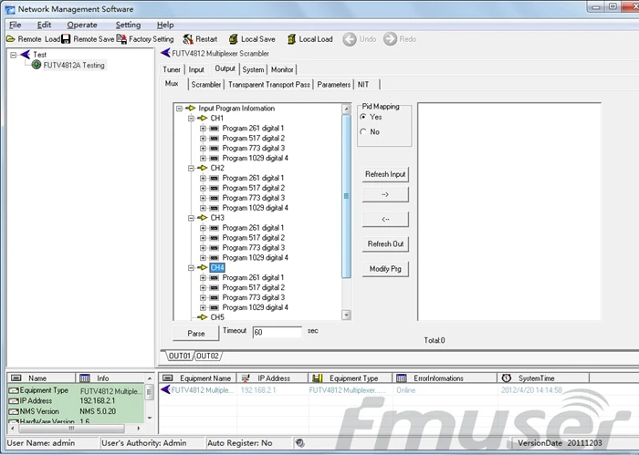
Task: Select the OUT02 output tab
Action: (x=207, y=357)
